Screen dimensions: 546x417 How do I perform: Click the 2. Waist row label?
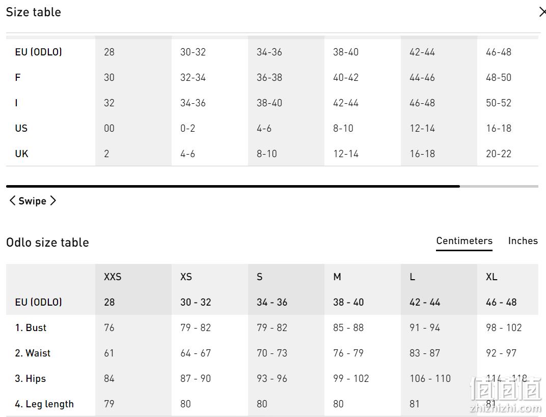33,353
